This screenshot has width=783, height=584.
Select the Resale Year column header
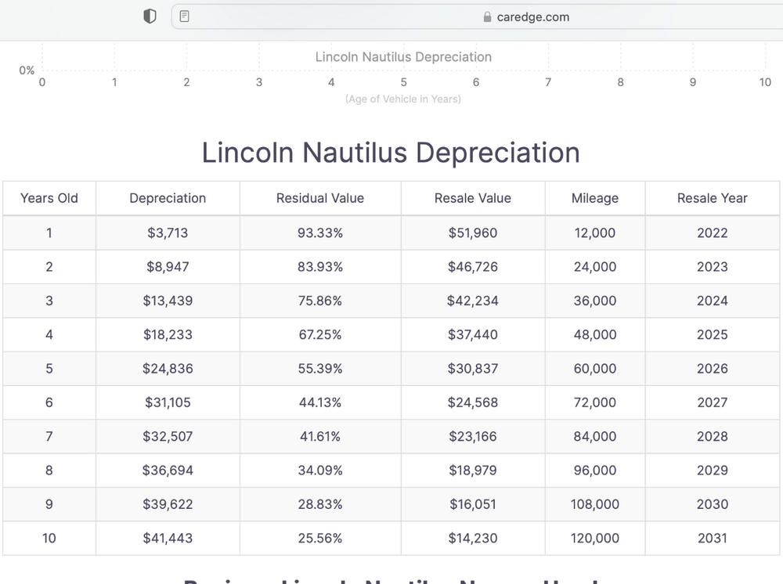pos(713,198)
